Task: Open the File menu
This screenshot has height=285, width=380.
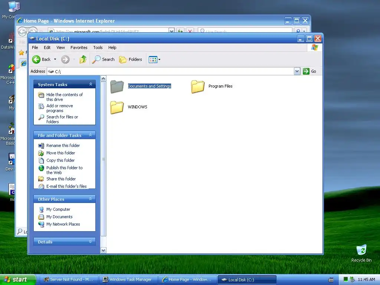Action: coord(35,47)
